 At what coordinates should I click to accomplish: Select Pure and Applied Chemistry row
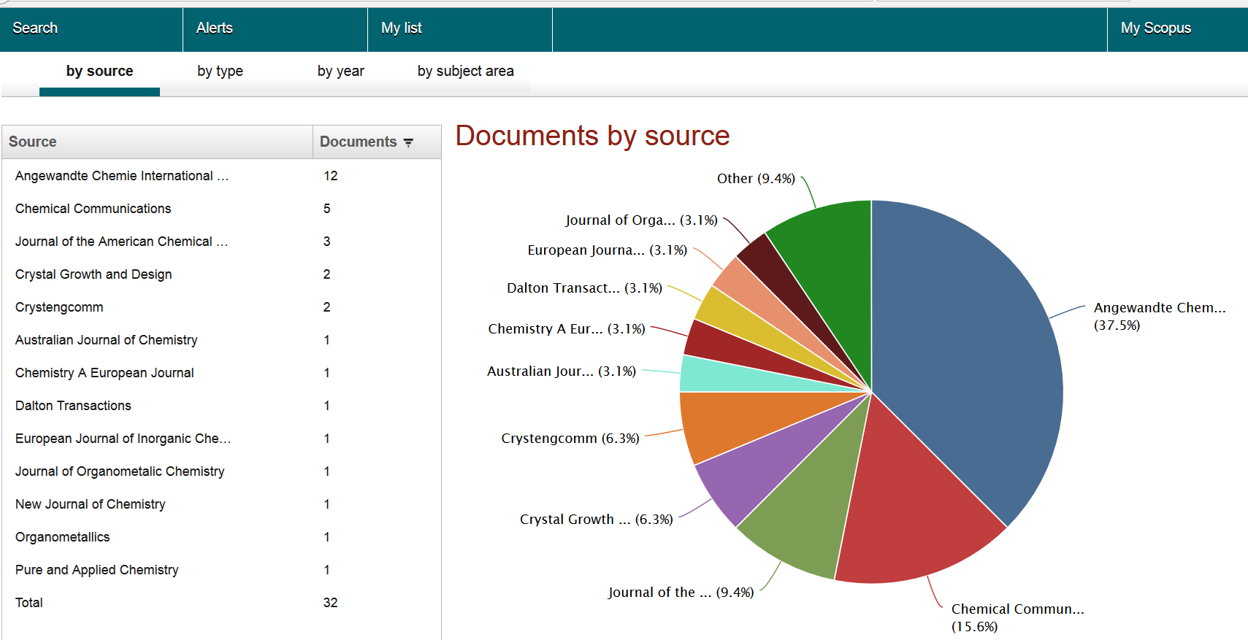[221, 570]
